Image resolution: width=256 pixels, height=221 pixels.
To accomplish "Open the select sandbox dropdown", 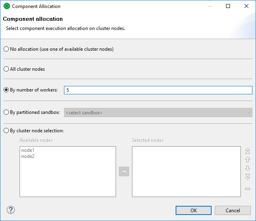I will (158, 113).
